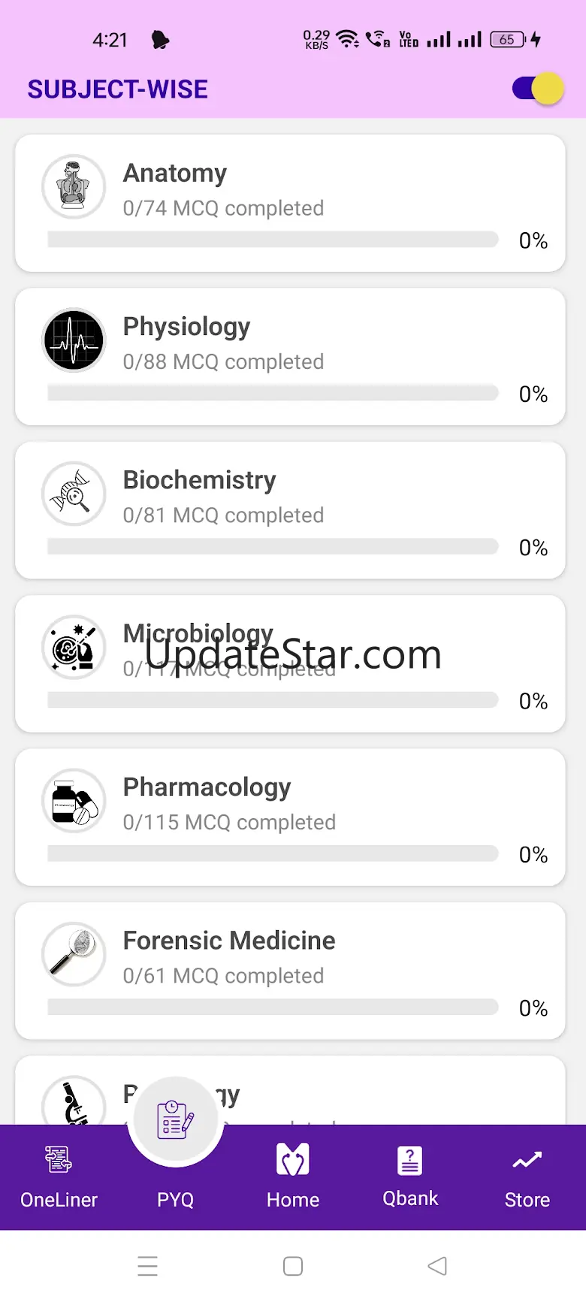Go to the Home tab
Screen dimensions: 586x1302
point(293,1176)
